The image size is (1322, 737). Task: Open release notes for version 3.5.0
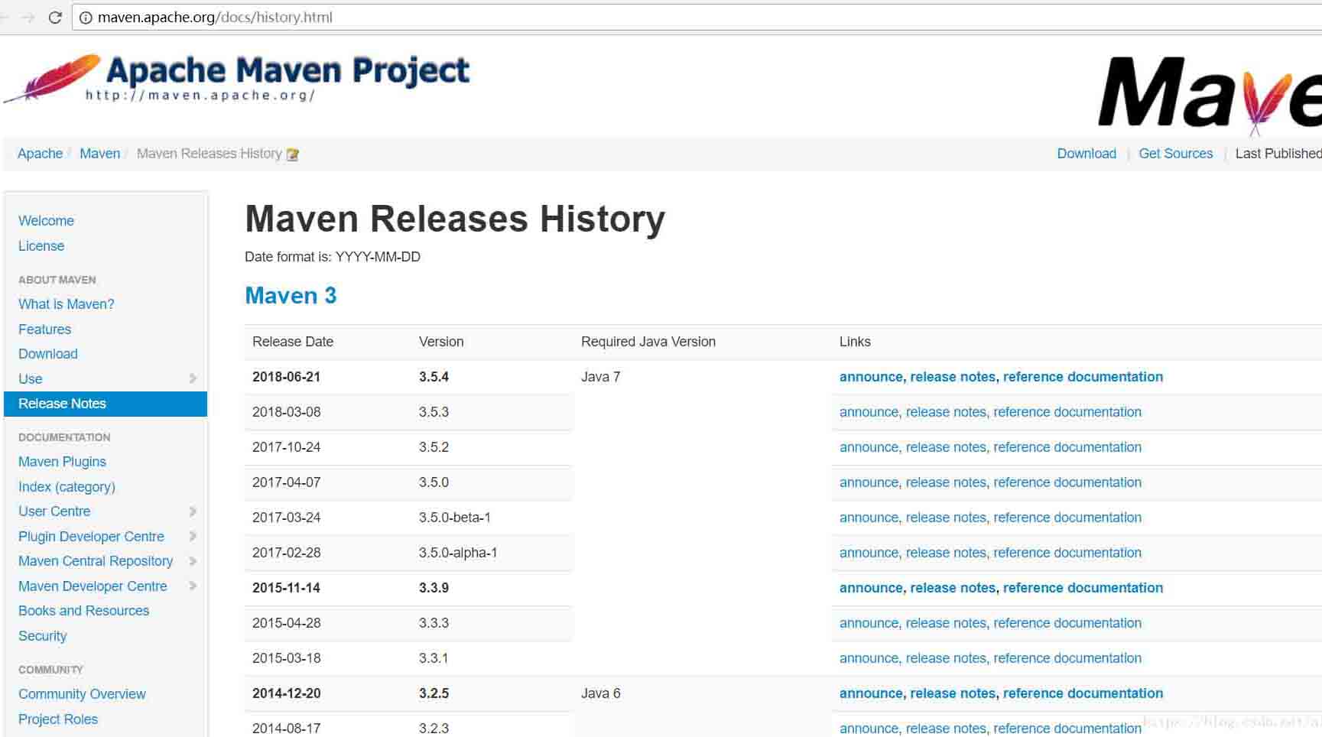[x=946, y=482]
